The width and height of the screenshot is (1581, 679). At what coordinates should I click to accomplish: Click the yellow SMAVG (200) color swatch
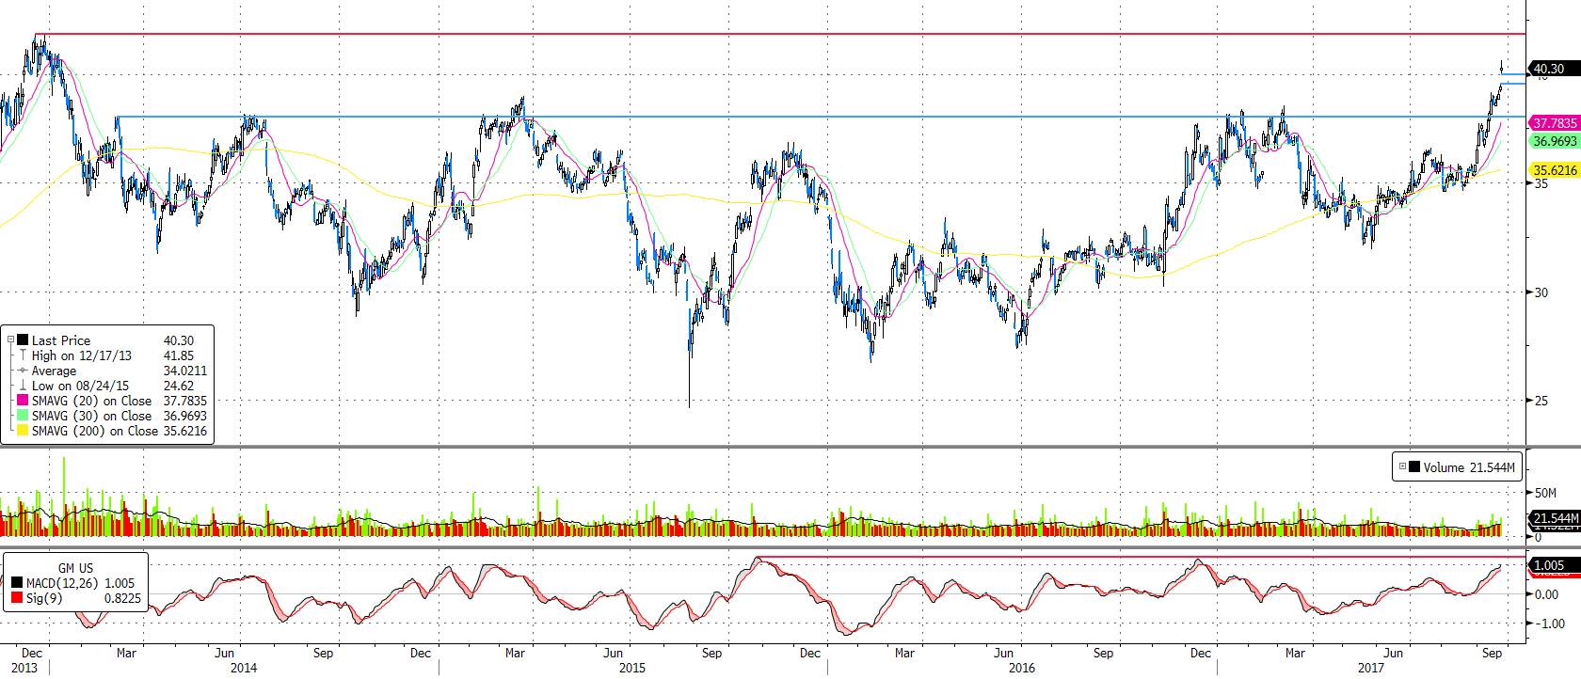(x=23, y=431)
